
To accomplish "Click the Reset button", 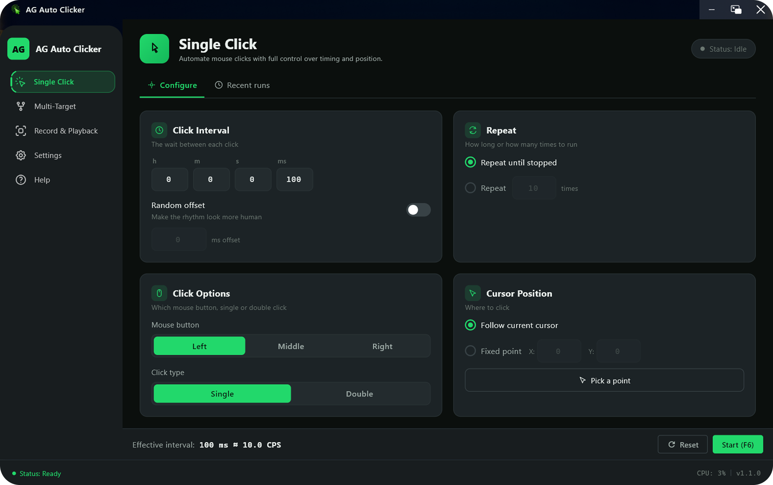I will coord(683,445).
